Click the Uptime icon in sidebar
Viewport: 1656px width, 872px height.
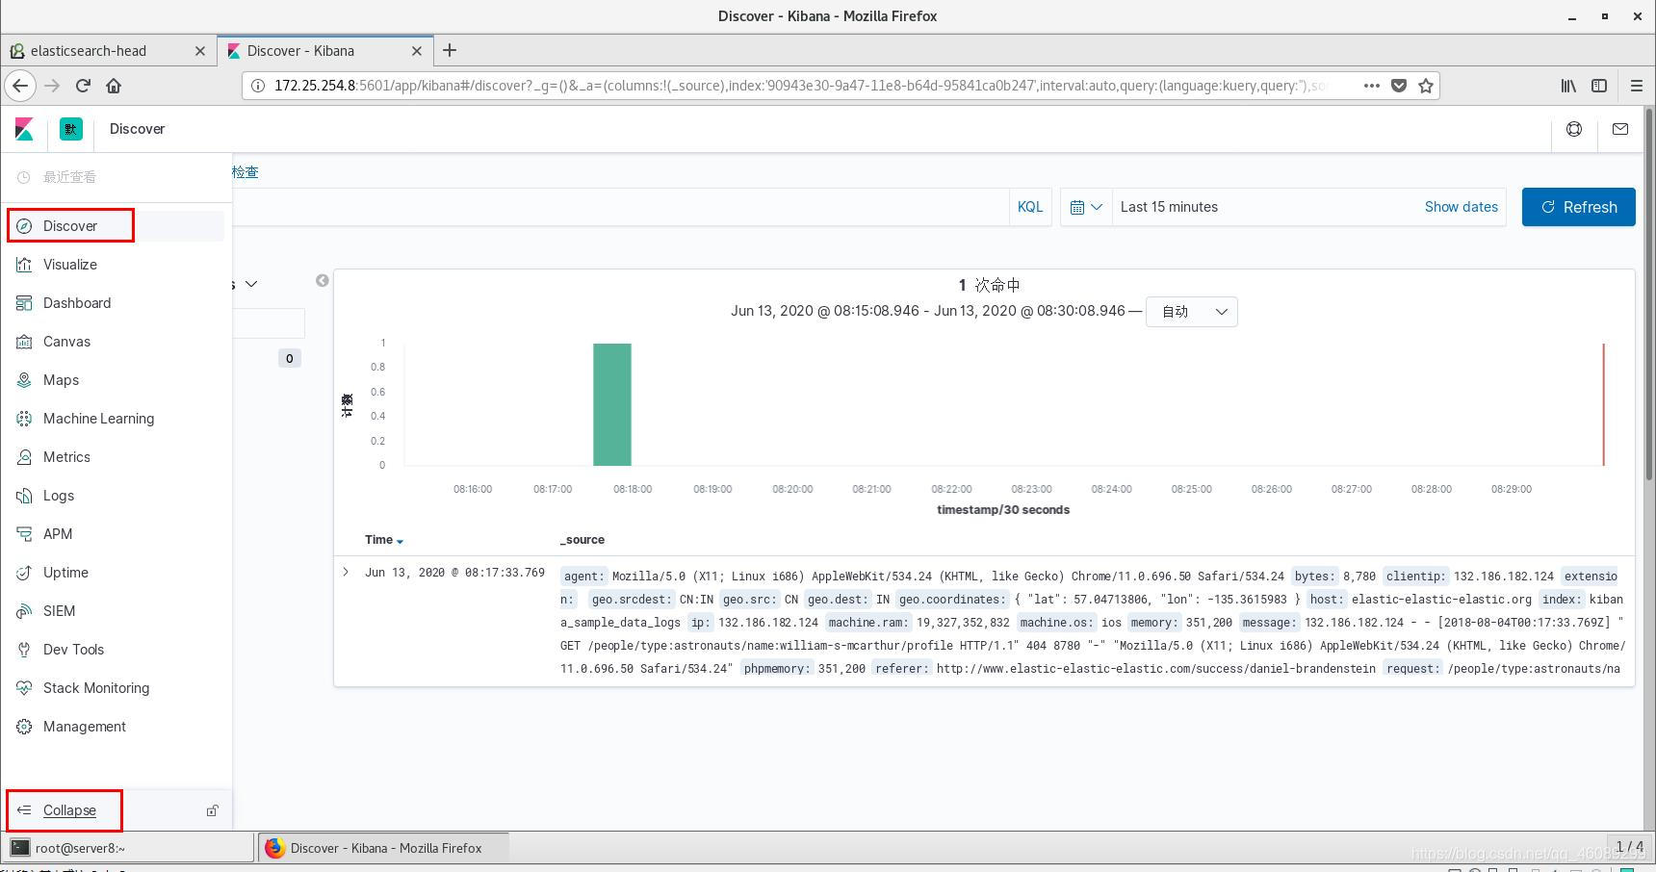coord(24,573)
